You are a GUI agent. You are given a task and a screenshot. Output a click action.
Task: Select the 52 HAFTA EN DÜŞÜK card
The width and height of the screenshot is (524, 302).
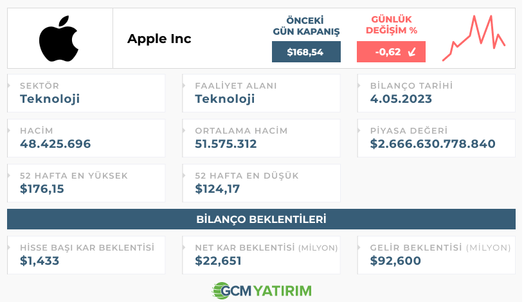pos(261,183)
